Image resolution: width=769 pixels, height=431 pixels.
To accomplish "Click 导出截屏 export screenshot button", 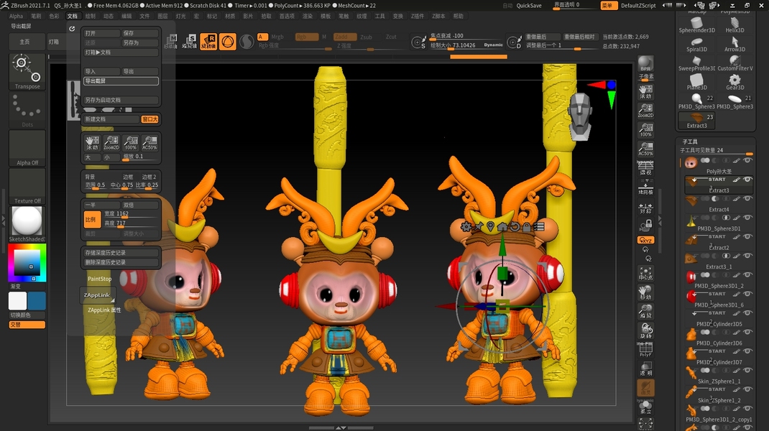I will [x=121, y=81].
